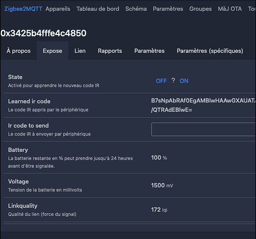
Task: Open the Zigbee2MQTT home link
Action: click(23, 9)
